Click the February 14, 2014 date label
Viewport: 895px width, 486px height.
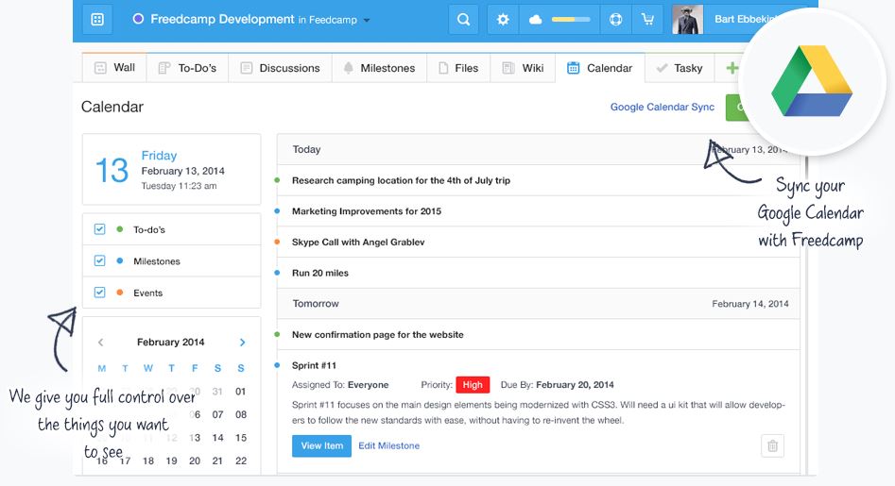750,304
